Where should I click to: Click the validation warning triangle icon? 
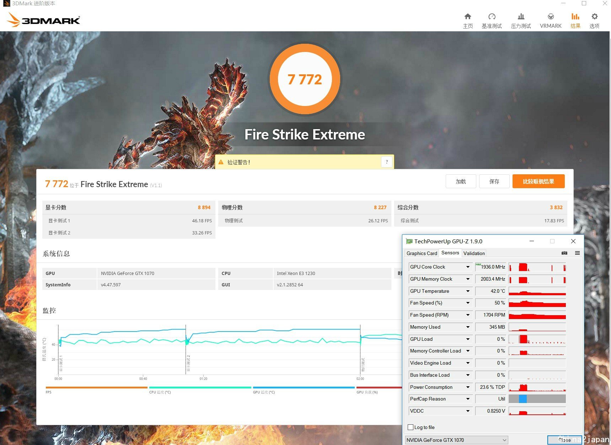pyautogui.click(x=221, y=162)
